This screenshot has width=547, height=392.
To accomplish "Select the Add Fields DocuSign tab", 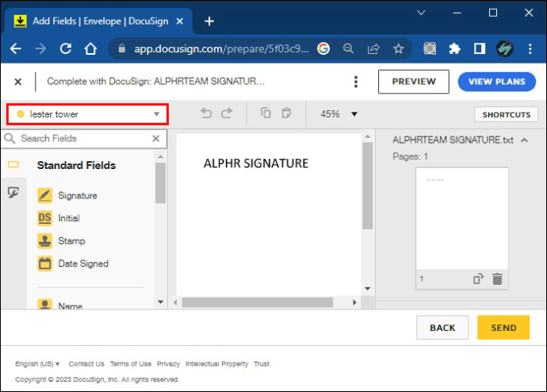I will (98, 21).
